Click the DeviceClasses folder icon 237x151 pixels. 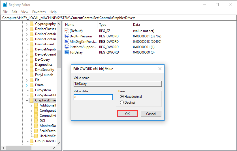(x=32, y=29)
